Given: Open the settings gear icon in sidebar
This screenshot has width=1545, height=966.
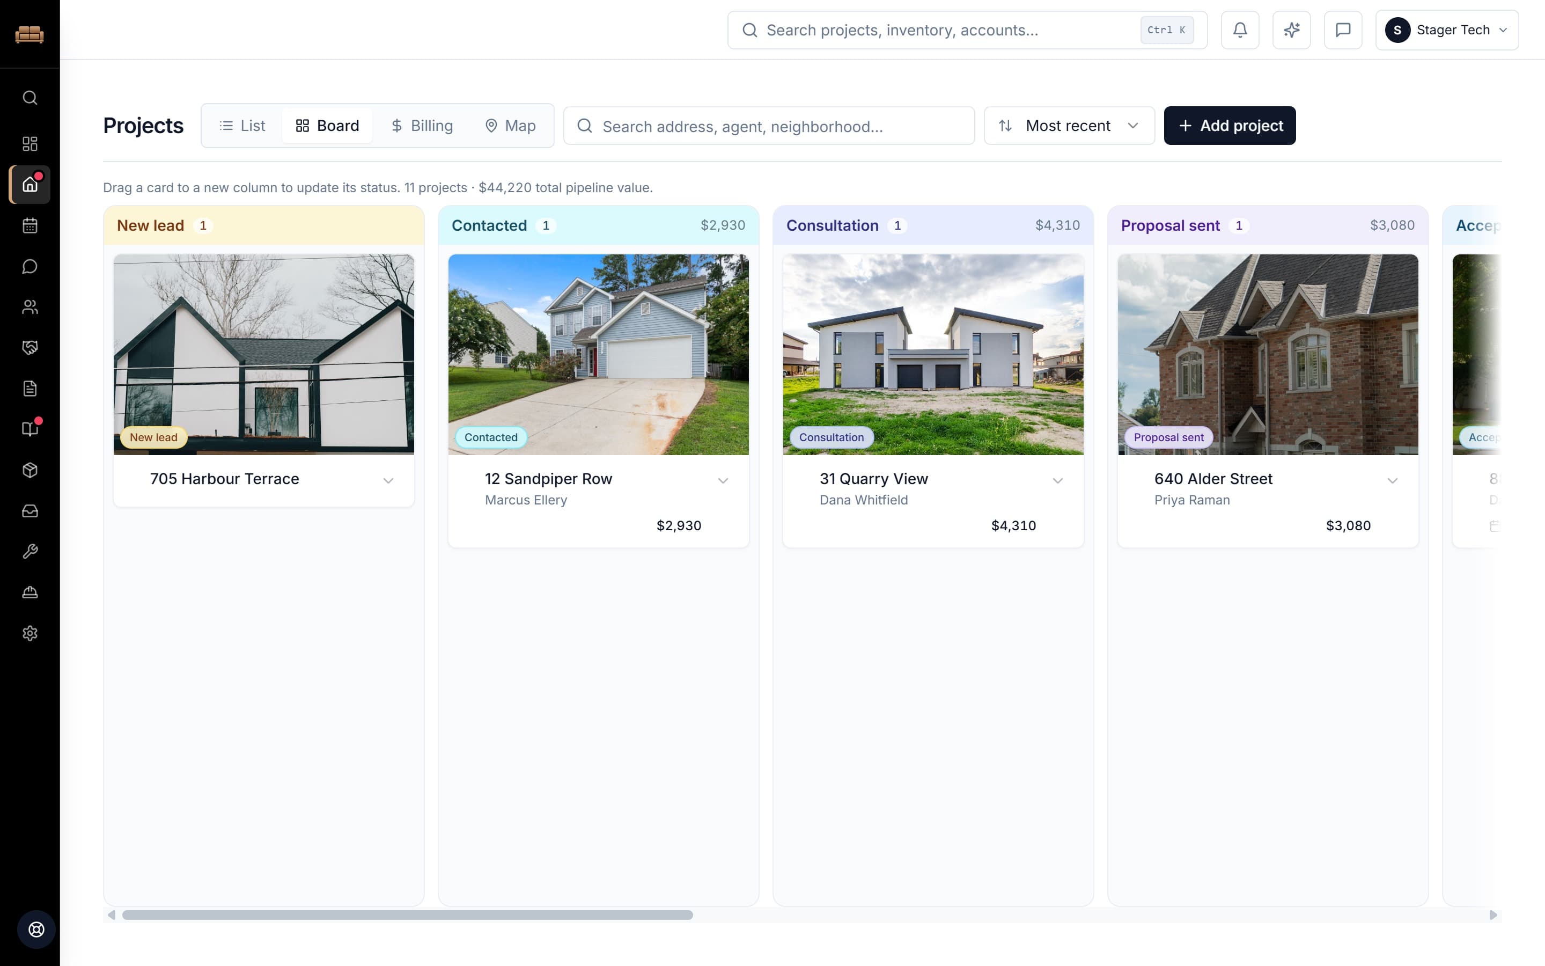Looking at the screenshot, I should [x=30, y=633].
